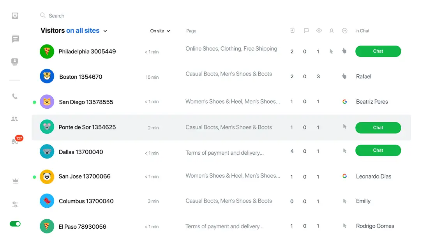This screenshot has width=427, height=240.
Task: Open the Contacts section from the sidebar
Action: point(15,62)
